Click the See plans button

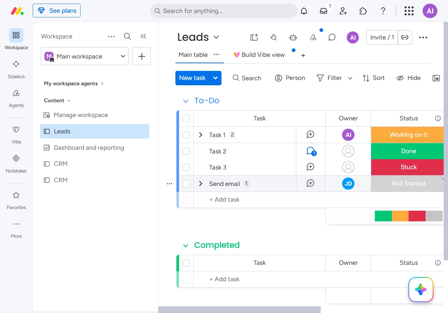point(56,11)
